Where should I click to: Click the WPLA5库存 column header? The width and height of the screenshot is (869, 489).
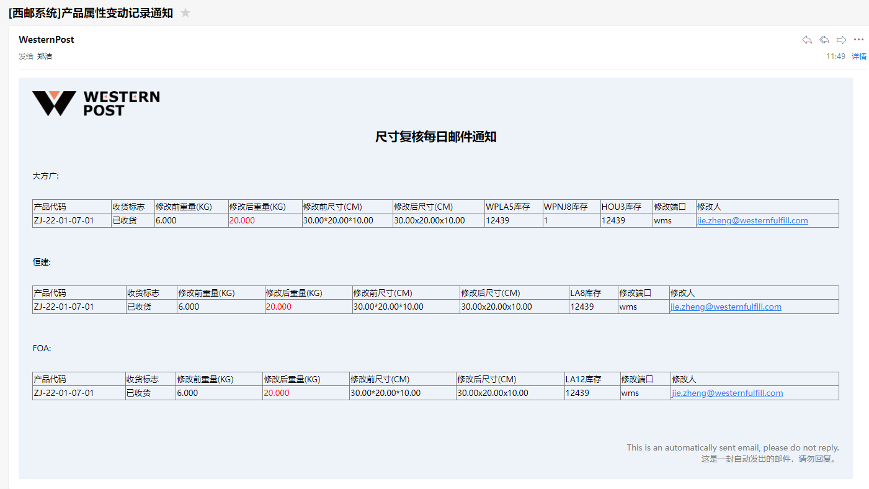(x=508, y=207)
